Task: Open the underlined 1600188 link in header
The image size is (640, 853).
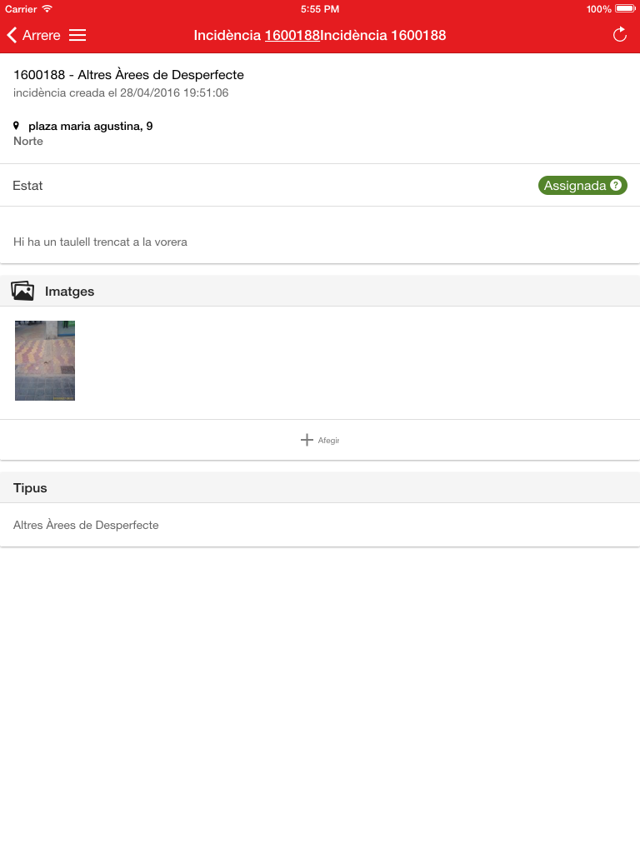Action: [x=292, y=35]
